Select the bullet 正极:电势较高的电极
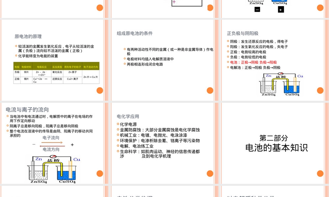The width and height of the screenshot is (329, 197). click(248, 52)
